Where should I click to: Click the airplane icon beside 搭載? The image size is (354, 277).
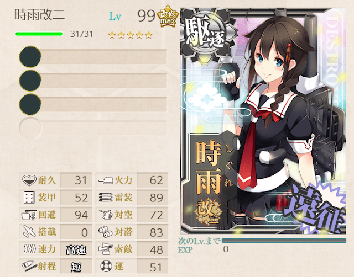pos(29,232)
